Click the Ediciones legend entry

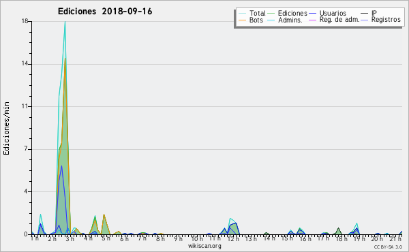pyautogui.click(x=288, y=13)
